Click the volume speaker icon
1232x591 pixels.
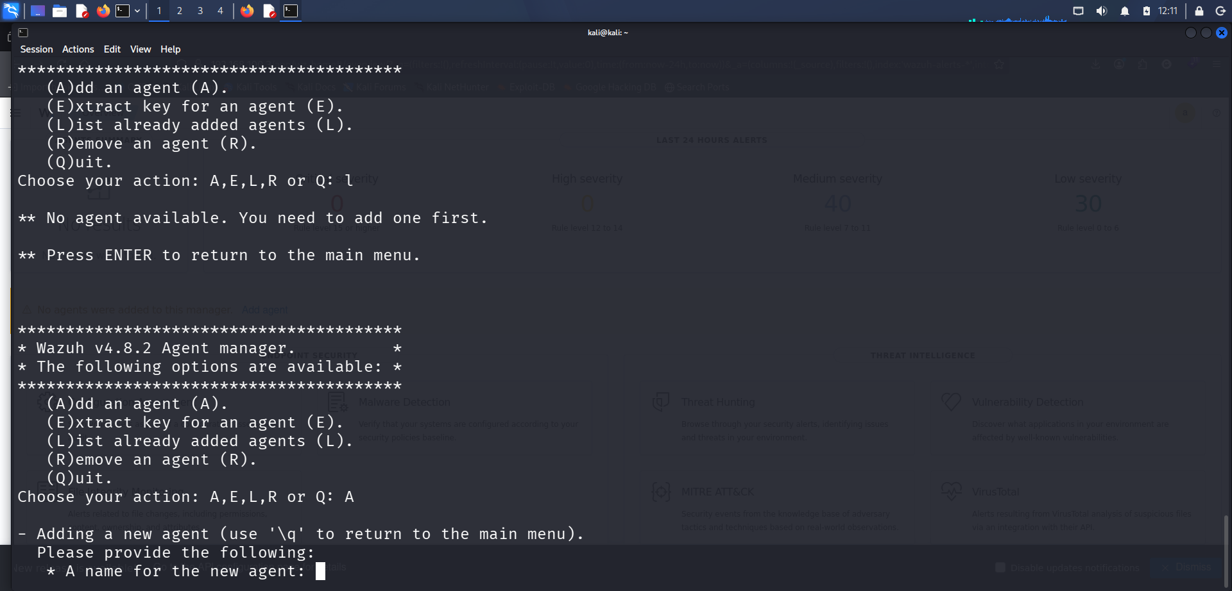(1102, 11)
